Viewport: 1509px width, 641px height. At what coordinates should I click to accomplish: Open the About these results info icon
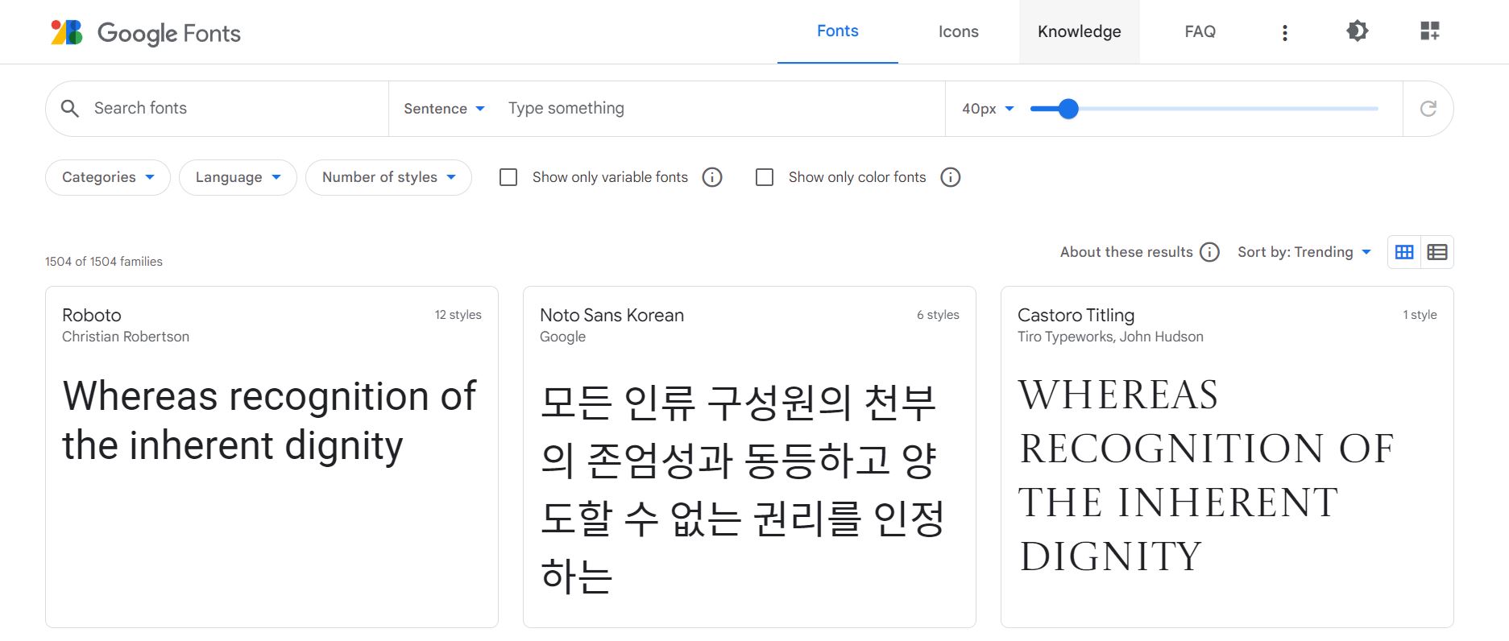pyautogui.click(x=1210, y=252)
